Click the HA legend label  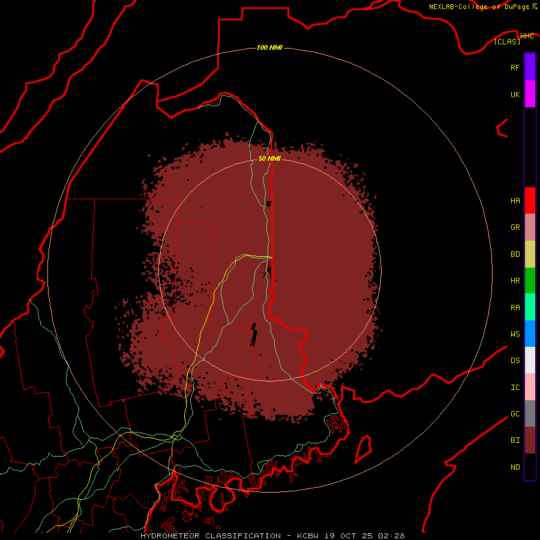click(x=515, y=201)
